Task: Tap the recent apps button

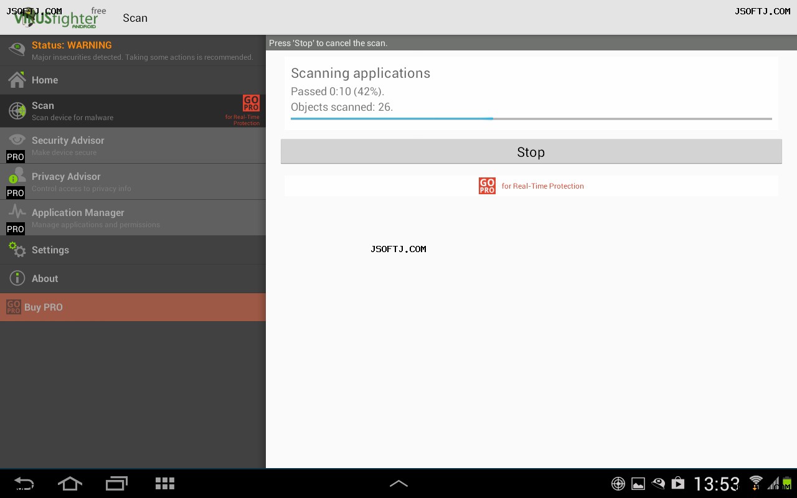Action: point(116,483)
